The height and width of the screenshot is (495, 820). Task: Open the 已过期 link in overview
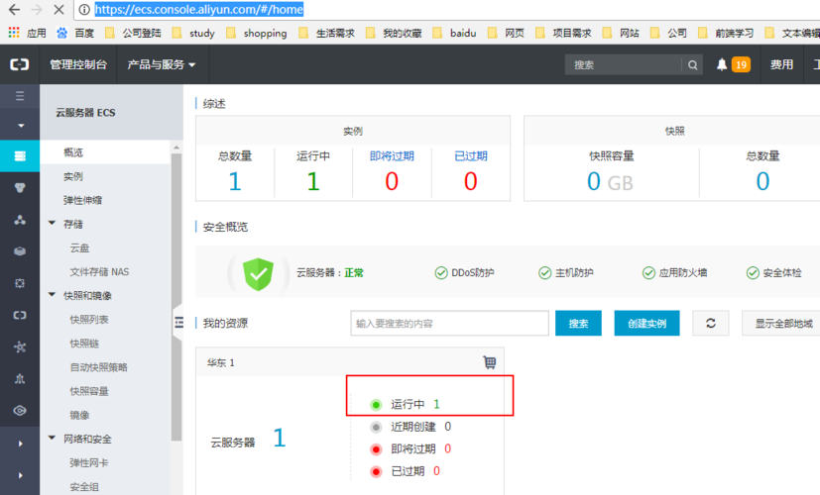click(x=471, y=156)
